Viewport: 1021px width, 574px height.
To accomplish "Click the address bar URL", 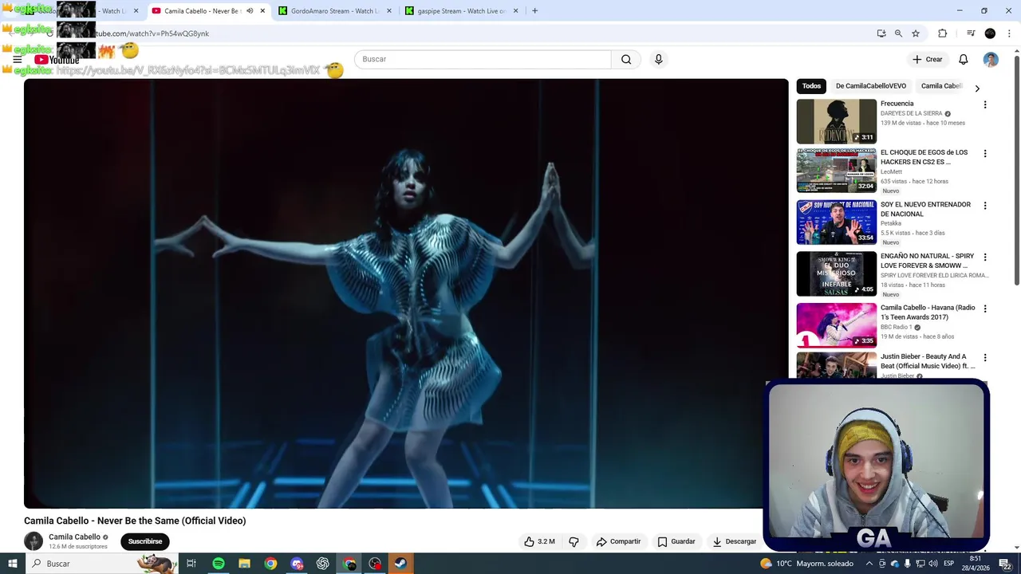I will (x=152, y=33).
